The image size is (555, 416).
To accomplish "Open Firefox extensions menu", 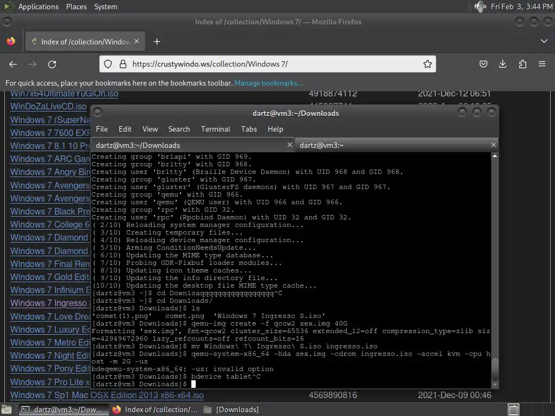I will (522, 64).
